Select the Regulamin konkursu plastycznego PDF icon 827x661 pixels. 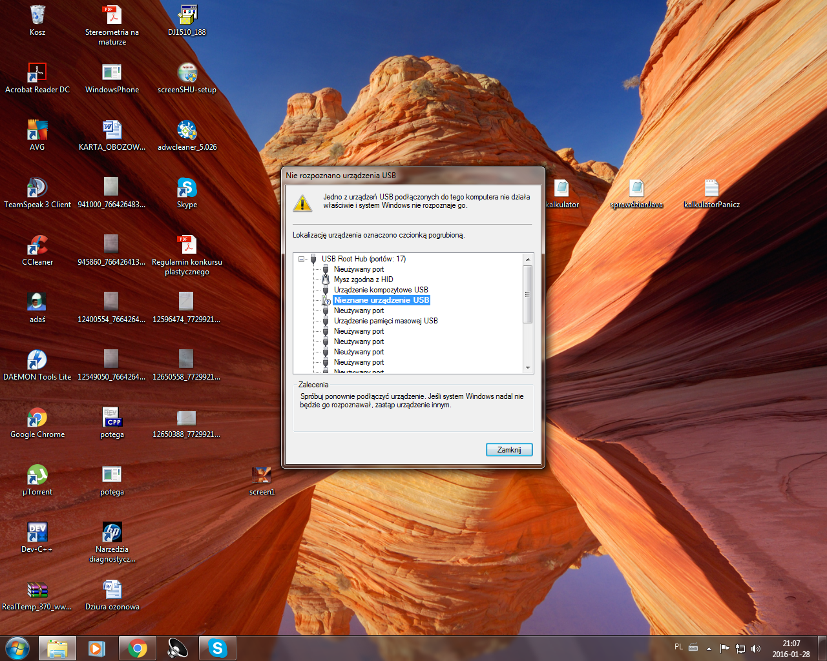[x=187, y=245]
